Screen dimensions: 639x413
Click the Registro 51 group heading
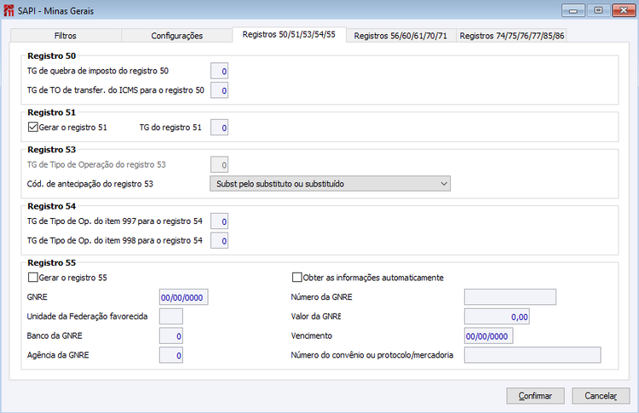52,112
